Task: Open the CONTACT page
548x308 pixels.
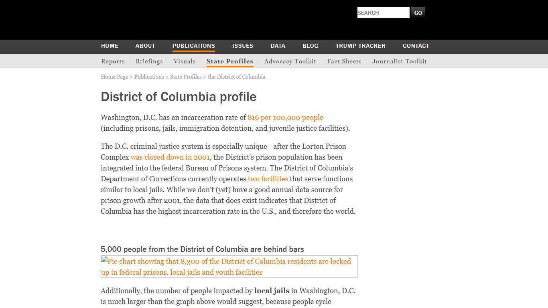Action: (416, 46)
